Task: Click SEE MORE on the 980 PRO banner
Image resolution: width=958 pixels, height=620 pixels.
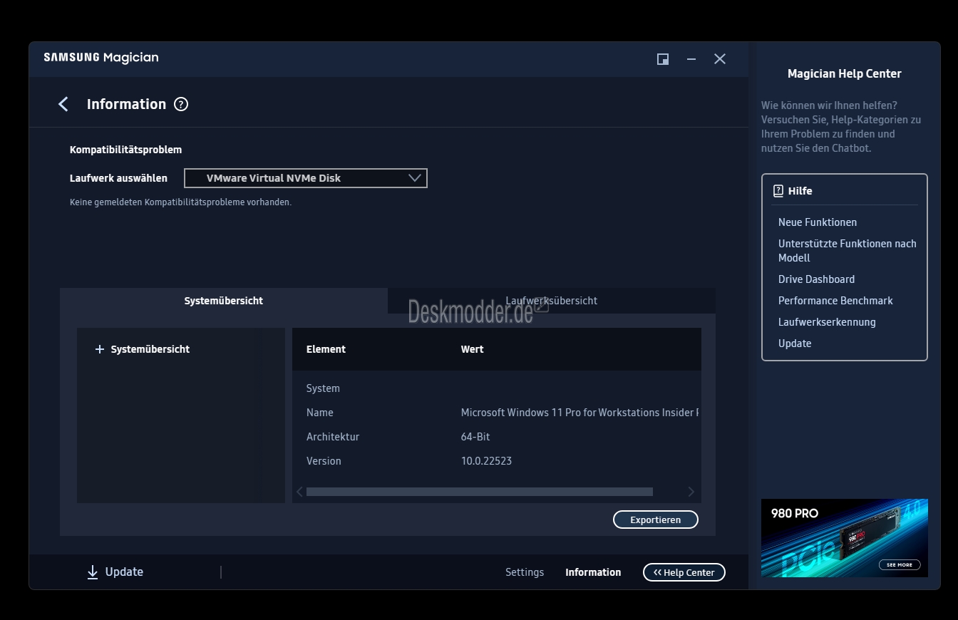Action: 900,564
